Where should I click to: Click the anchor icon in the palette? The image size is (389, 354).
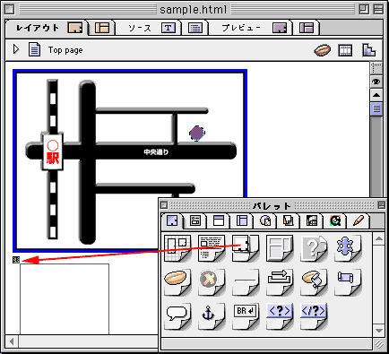pyautogui.click(x=211, y=316)
